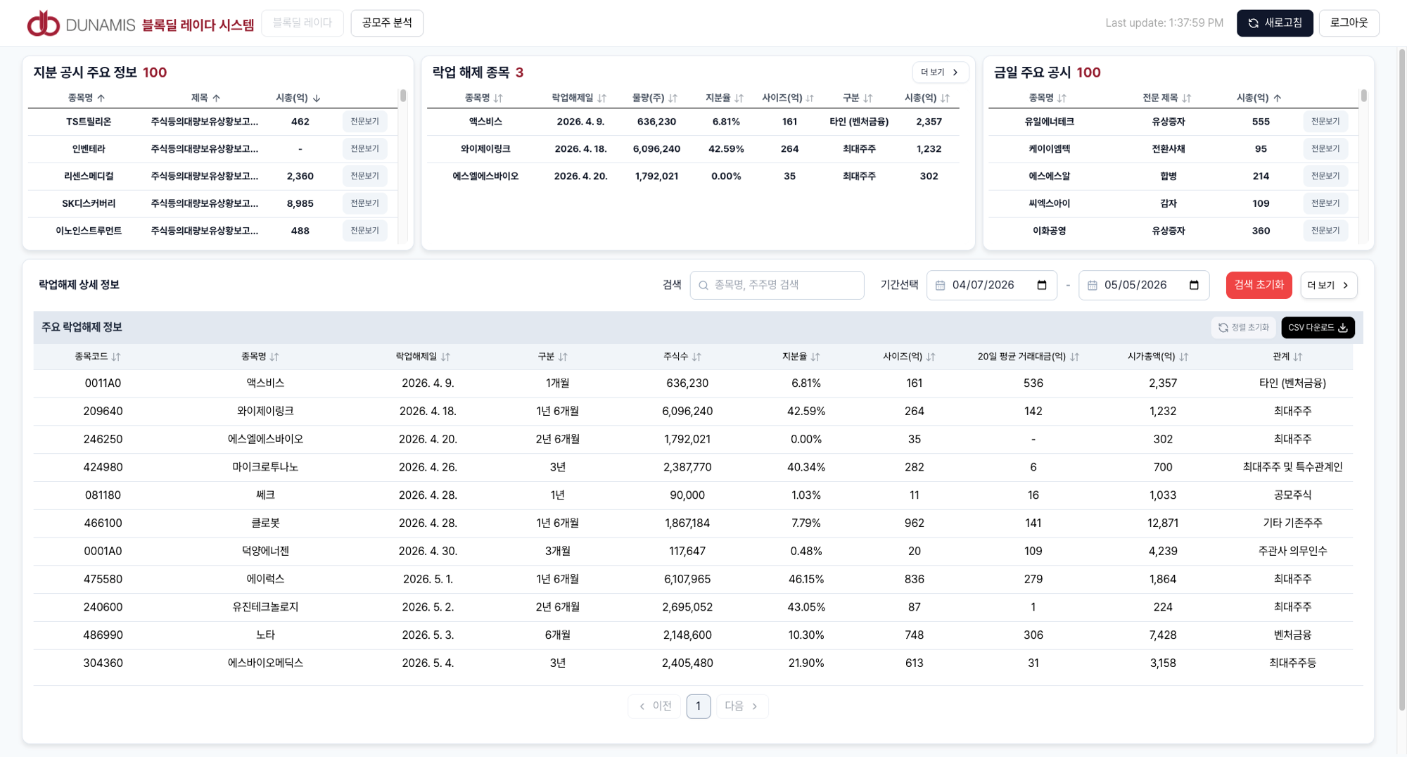The image size is (1407, 757).
Task: Sort 락업 해제 종목 panel by 시총(억)
Action: coord(945,98)
